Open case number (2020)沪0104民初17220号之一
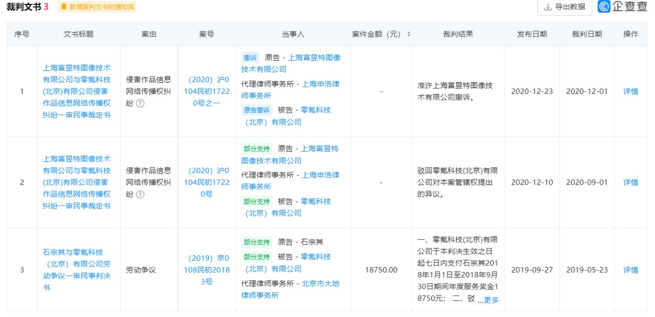The width and height of the screenshot is (655, 317). (x=206, y=91)
